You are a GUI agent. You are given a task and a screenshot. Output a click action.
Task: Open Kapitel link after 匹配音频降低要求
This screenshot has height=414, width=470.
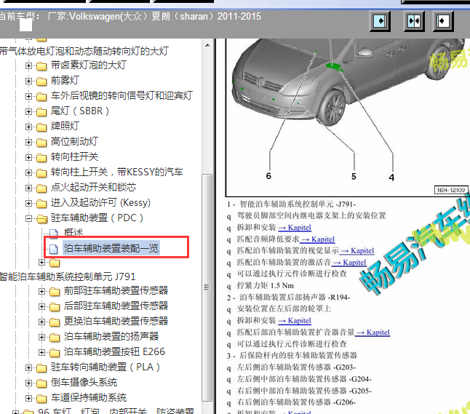(317, 239)
